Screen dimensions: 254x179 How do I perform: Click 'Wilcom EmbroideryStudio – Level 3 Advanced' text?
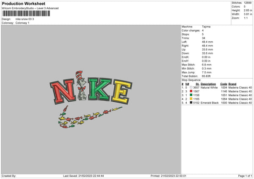pyautogui.click(x=30, y=8)
